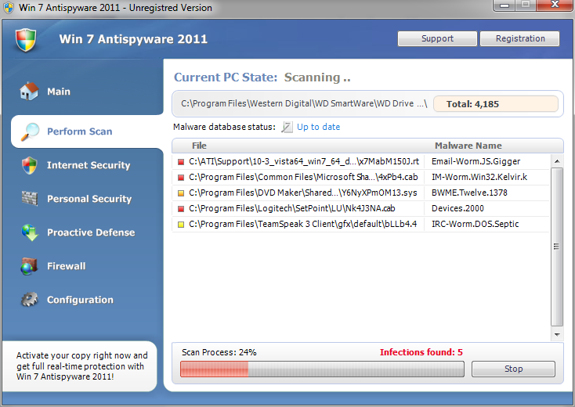Follow the Up to date link
The image size is (575, 407).
pyautogui.click(x=318, y=127)
